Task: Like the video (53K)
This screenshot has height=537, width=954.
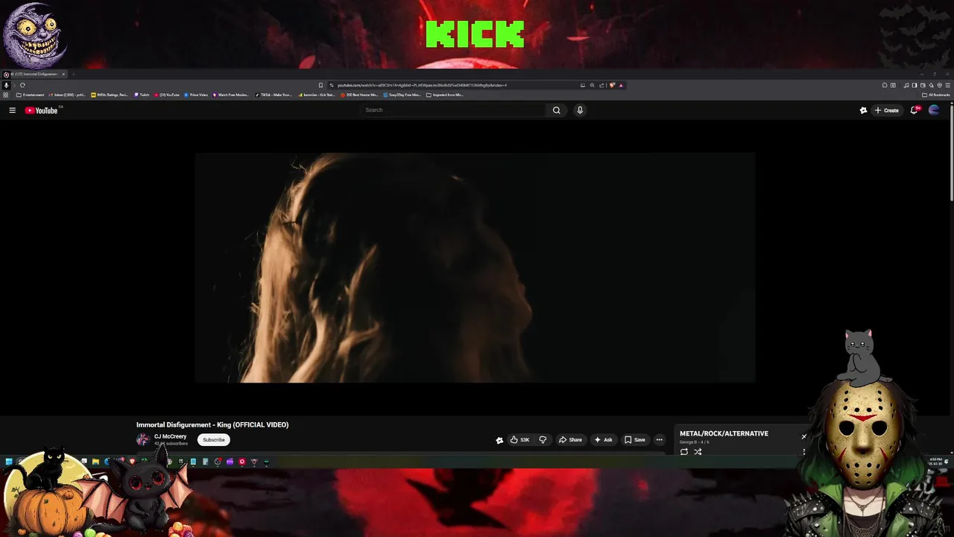Action: [519, 440]
